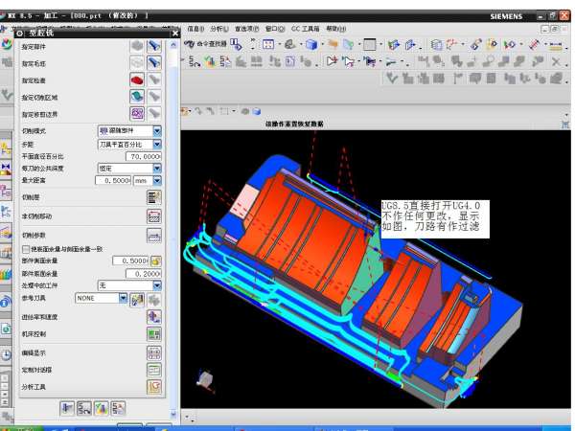
Task: Open the 机床控制 machine control icon
Action: coord(152,333)
